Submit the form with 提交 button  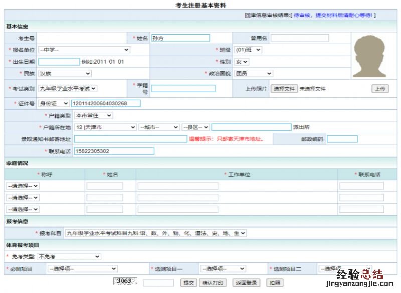click(188, 283)
